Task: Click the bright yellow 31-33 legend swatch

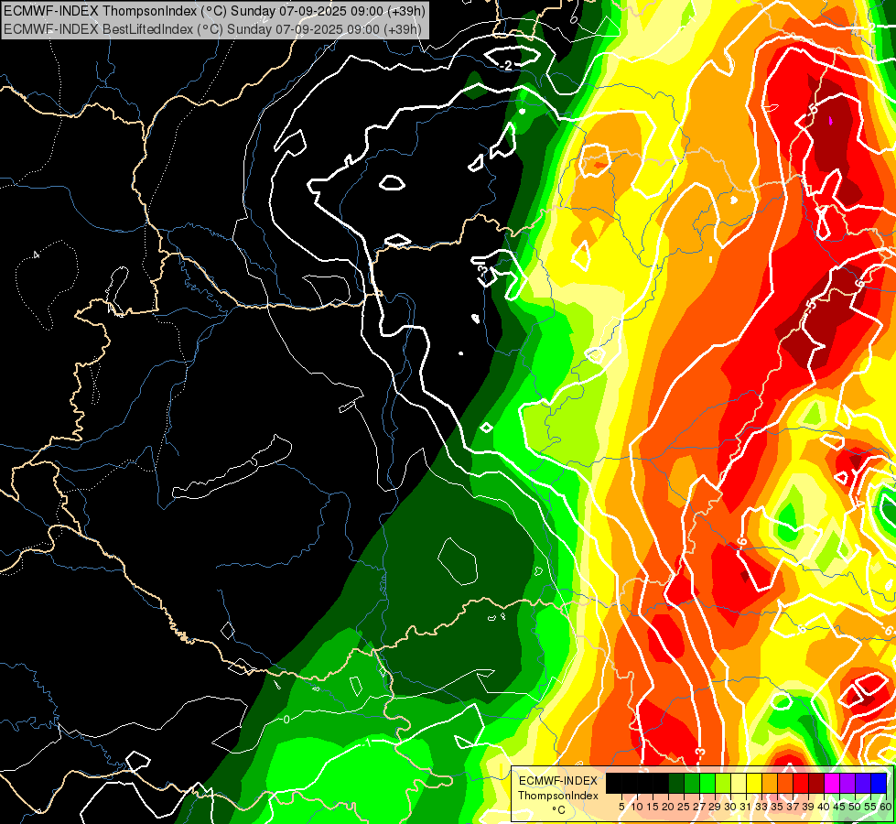Action: pyautogui.click(x=754, y=783)
